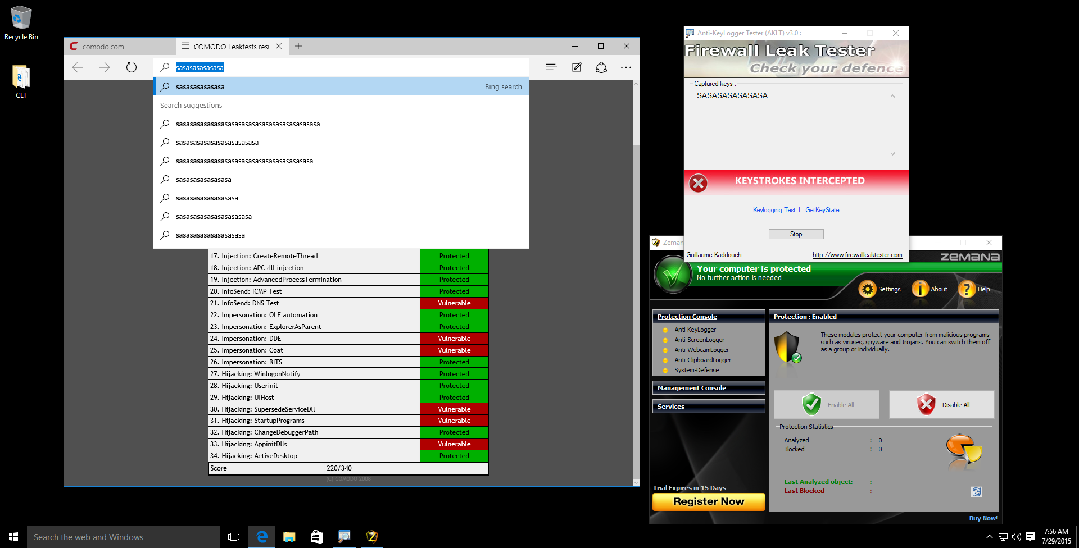Image resolution: width=1079 pixels, height=548 pixels.
Task: Go forward in Edge browser
Action: tap(105, 67)
